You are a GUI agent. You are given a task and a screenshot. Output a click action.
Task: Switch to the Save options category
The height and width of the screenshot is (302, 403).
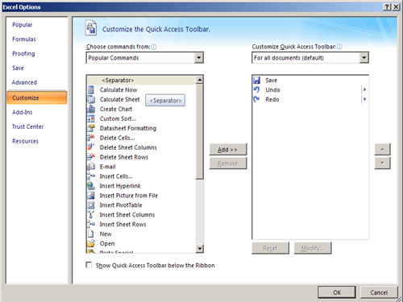click(x=18, y=68)
